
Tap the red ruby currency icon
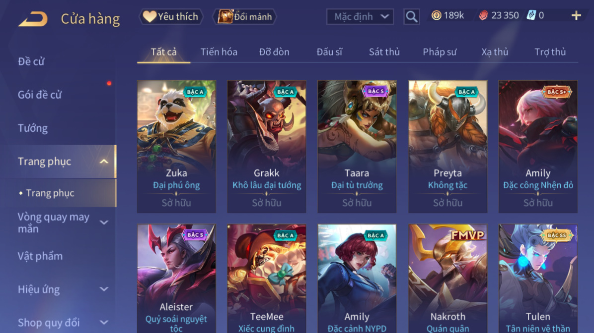[483, 15]
